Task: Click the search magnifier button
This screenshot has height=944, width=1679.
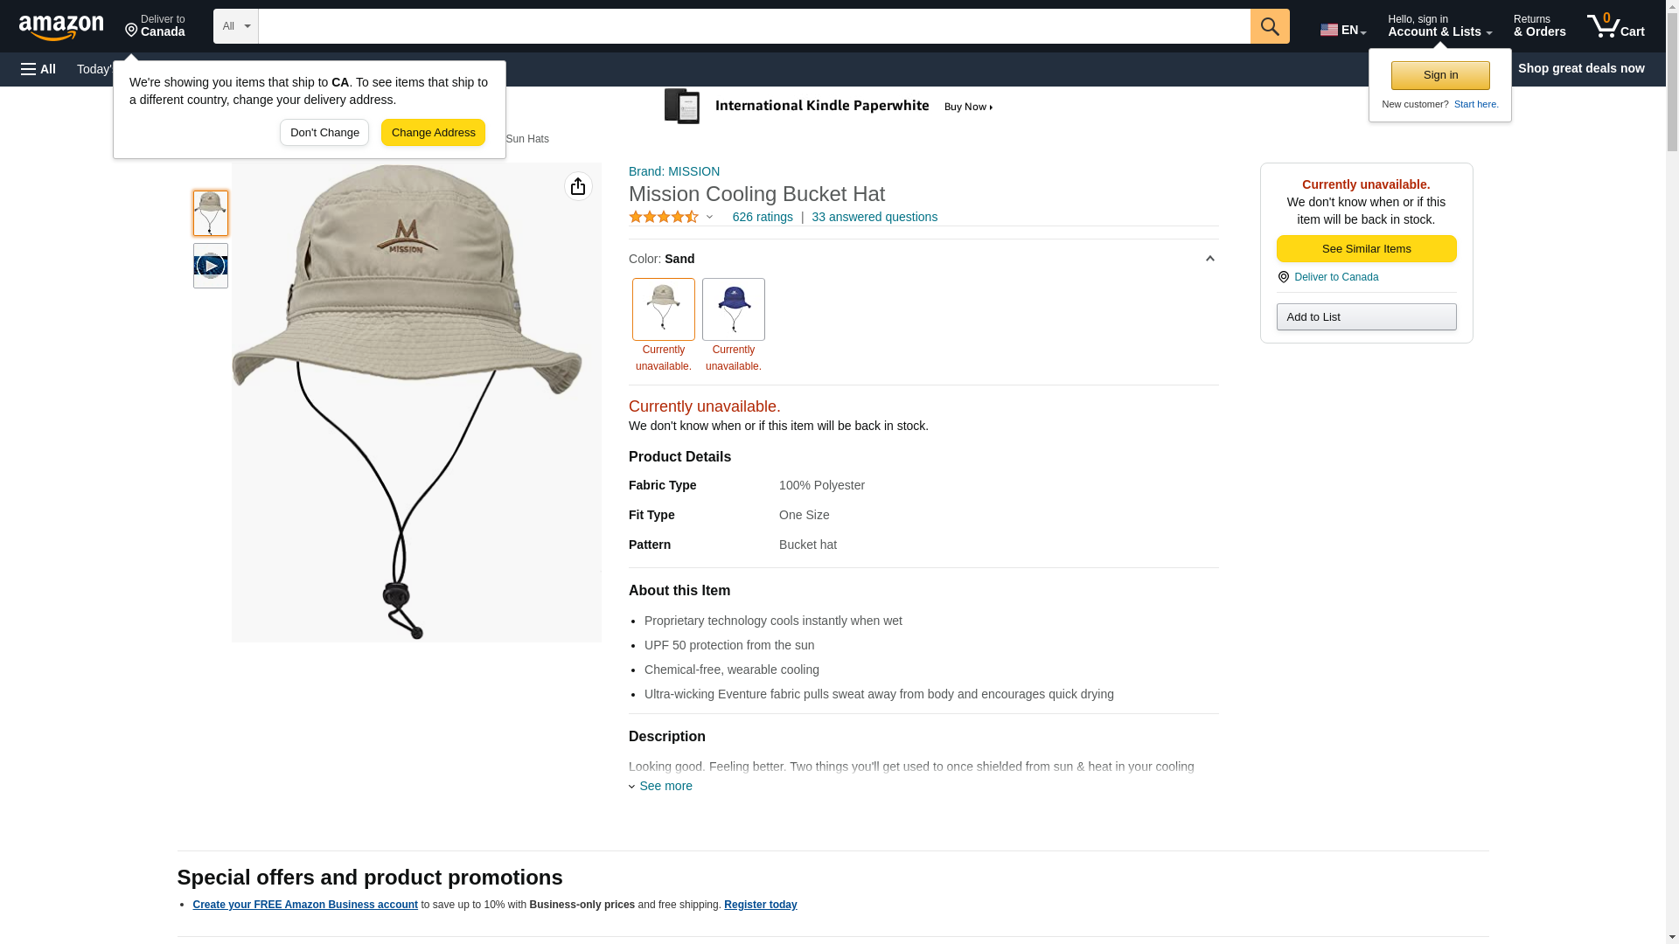Action: tap(1269, 26)
